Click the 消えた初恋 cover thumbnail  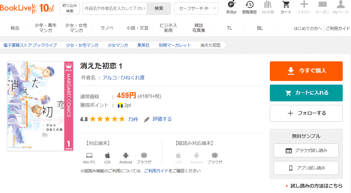coord(40,106)
